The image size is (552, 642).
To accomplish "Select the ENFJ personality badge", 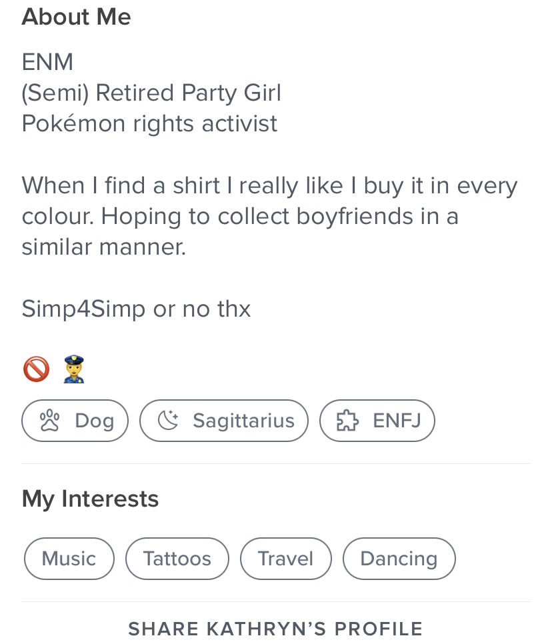I will pyautogui.click(x=377, y=421).
